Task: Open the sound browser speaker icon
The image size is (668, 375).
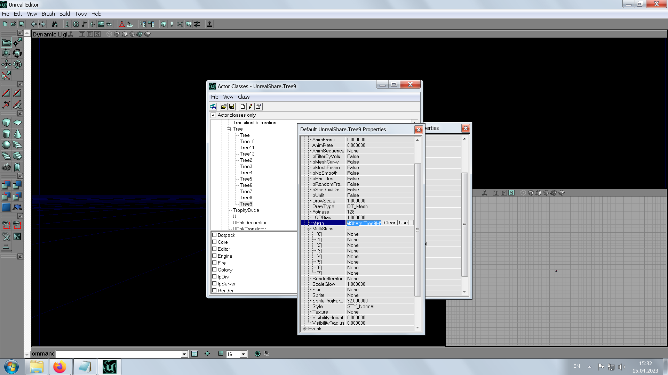Action: (x=92, y=24)
